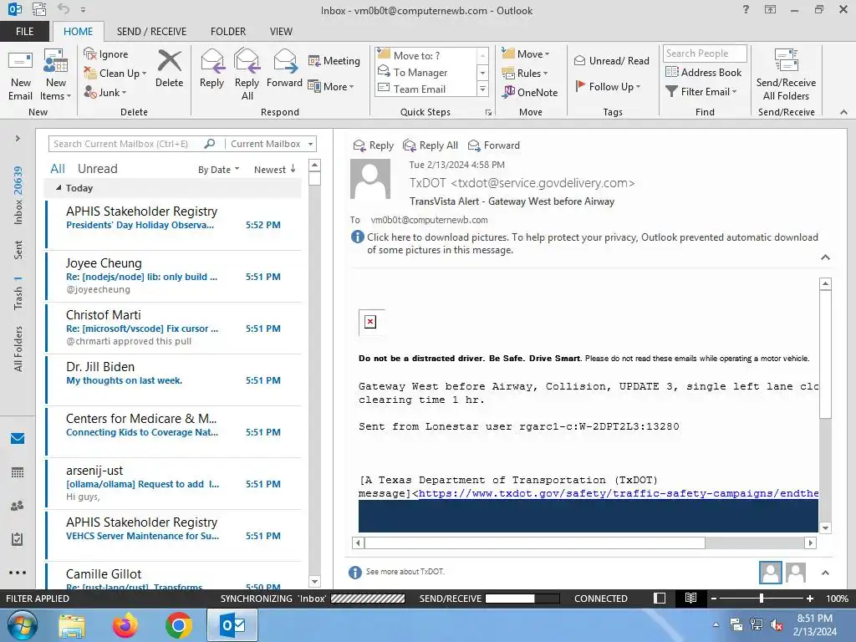Undo using Quick Access toolbar
Screen dimensions: 856x642
(x=64, y=9)
